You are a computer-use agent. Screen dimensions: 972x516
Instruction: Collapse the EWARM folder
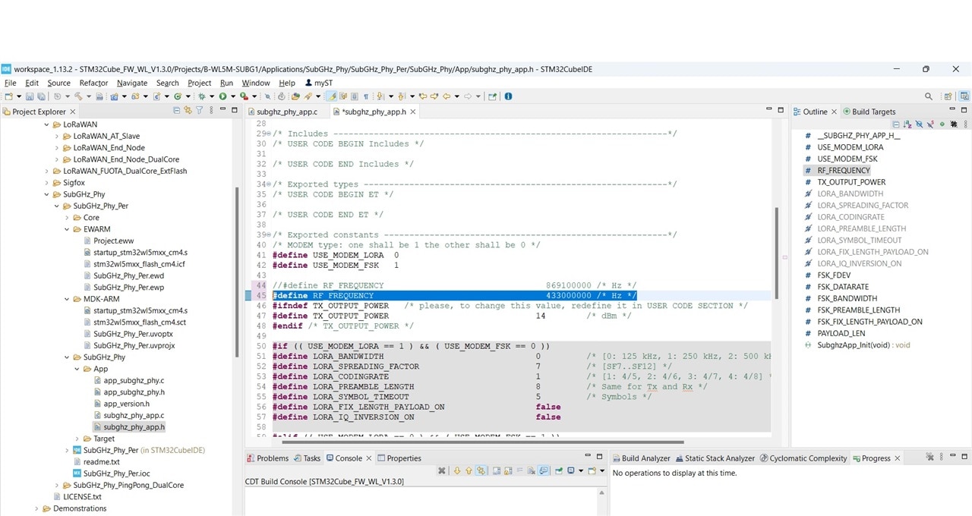tap(66, 229)
